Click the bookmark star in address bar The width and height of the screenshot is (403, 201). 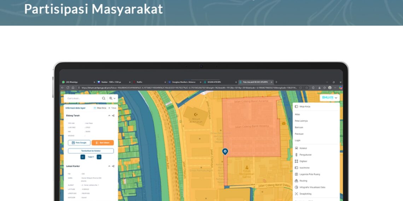point(307,88)
